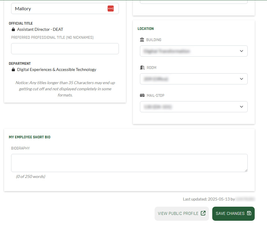Expand the Room dropdown chevron arrow
The height and width of the screenshot is (231, 267).
pos(242,79)
